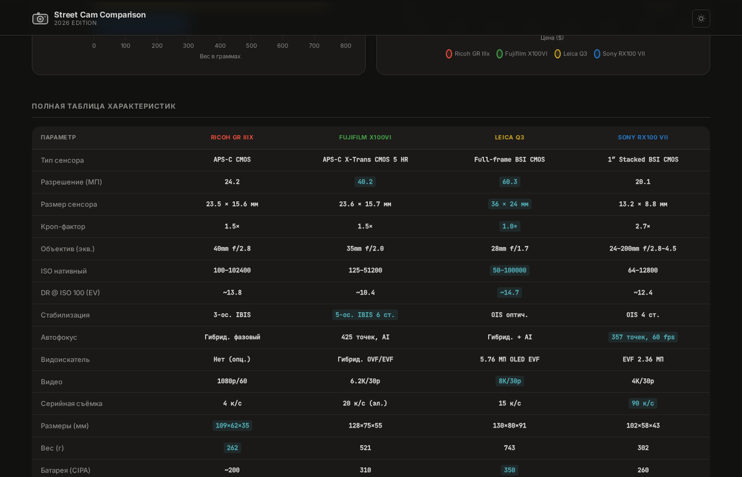742x477 pixels.
Task: Click the 100–102400 ISO cell
Action: (x=232, y=270)
